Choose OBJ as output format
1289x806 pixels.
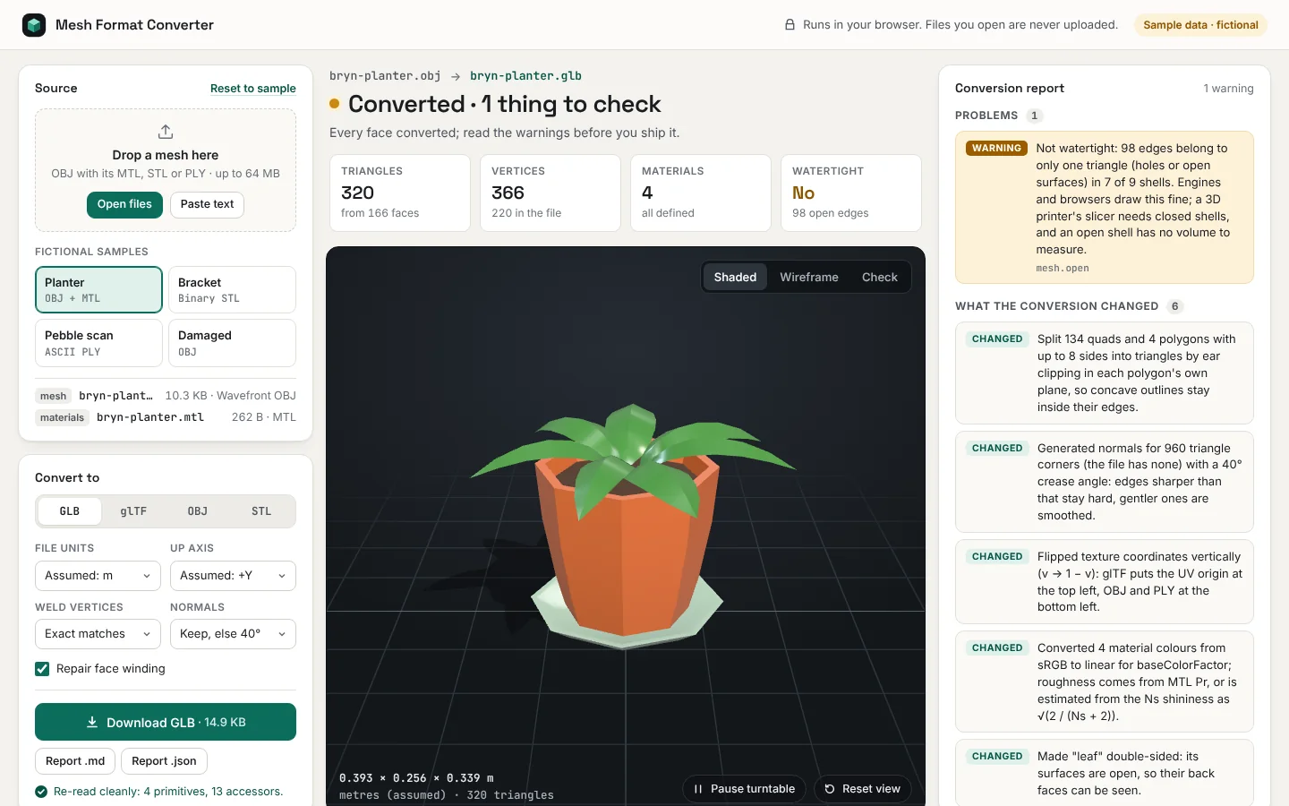click(198, 511)
